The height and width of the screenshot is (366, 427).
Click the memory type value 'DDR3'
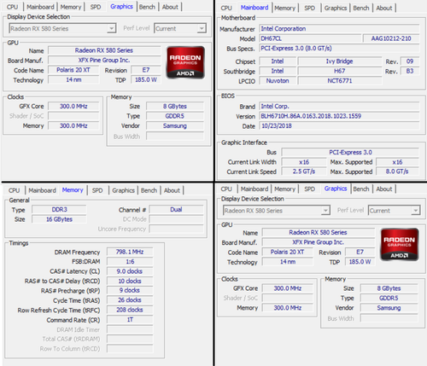click(x=59, y=210)
